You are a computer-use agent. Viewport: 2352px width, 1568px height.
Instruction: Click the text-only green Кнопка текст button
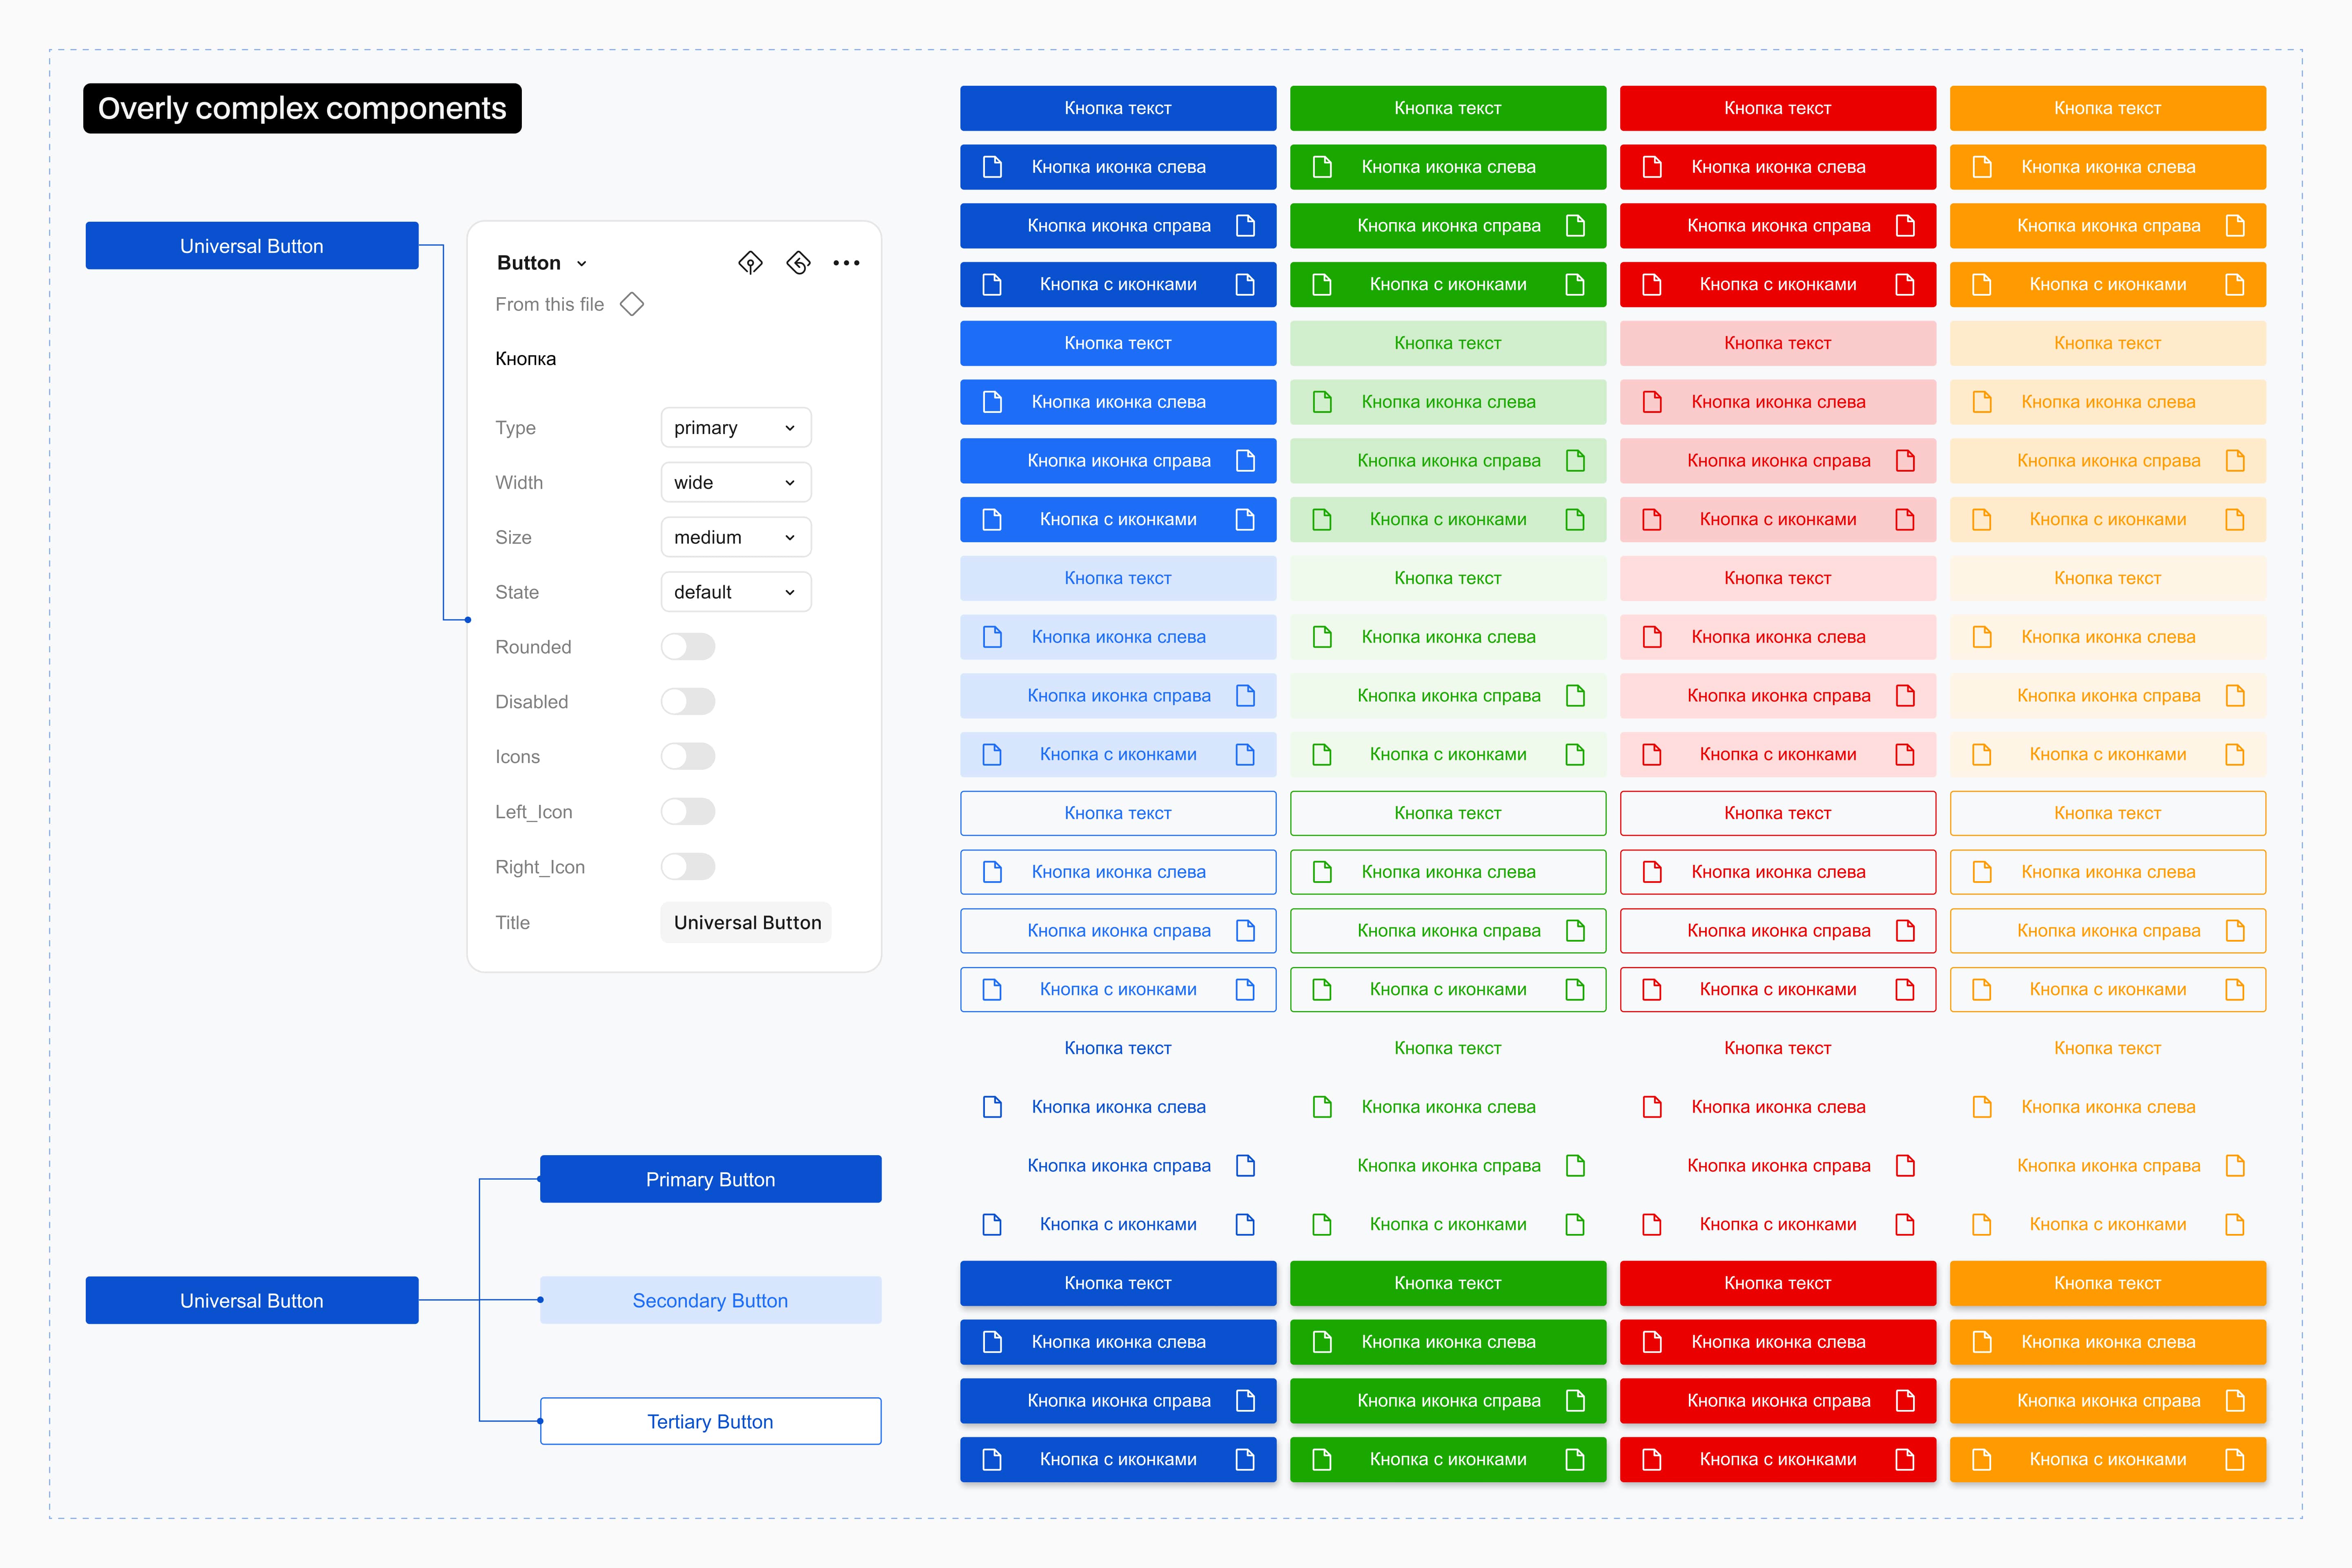1448,1048
